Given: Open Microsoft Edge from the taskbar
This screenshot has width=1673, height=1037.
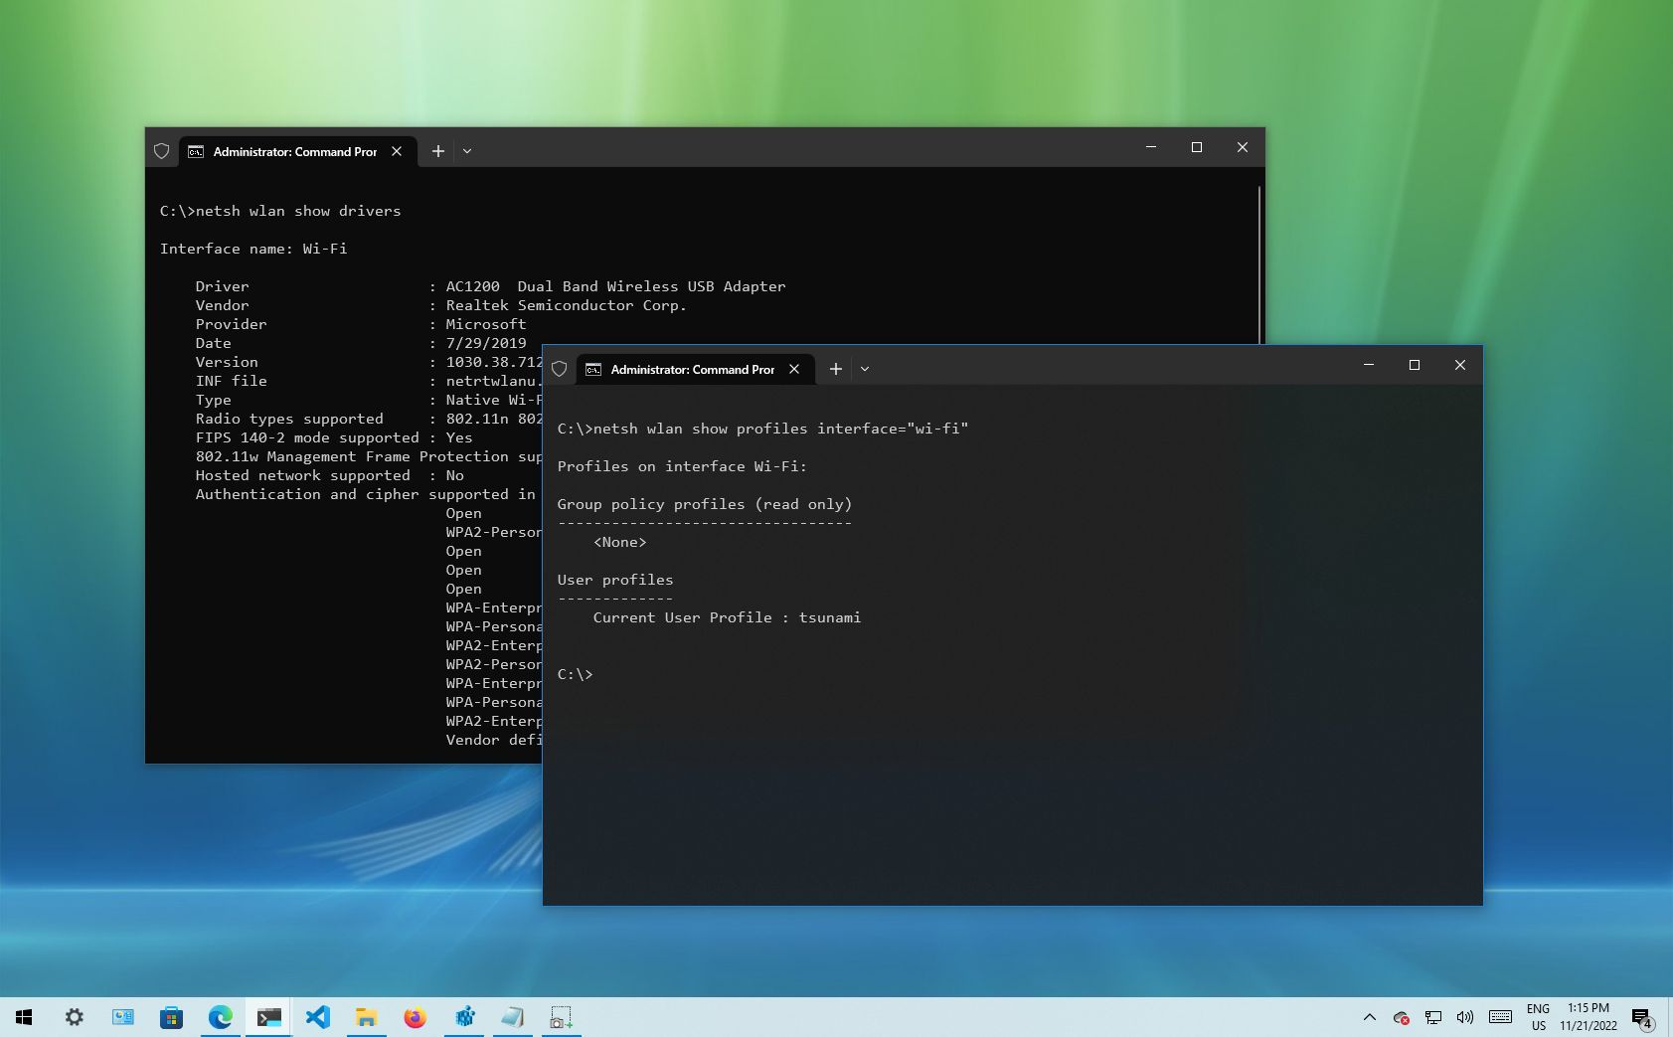Looking at the screenshot, I should click(221, 1016).
